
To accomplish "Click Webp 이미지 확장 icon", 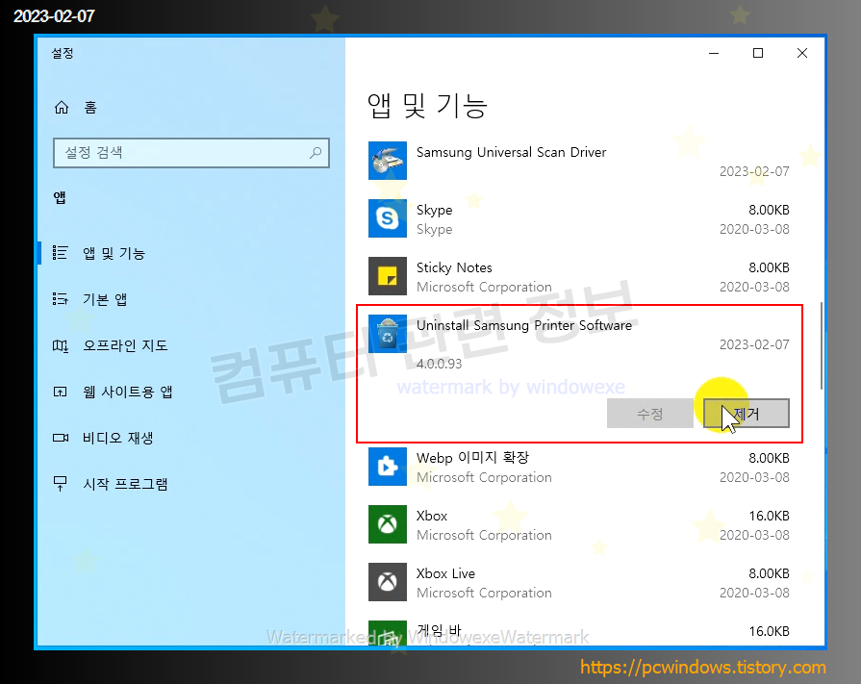I will click(x=387, y=467).
